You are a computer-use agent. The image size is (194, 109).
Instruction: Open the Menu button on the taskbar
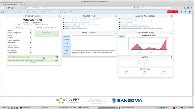pos(4,108)
